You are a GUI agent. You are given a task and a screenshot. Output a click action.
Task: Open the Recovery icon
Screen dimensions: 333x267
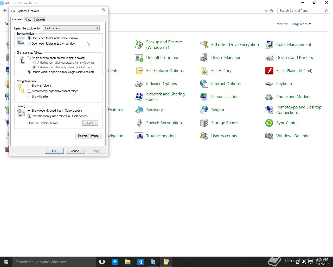tap(139, 110)
